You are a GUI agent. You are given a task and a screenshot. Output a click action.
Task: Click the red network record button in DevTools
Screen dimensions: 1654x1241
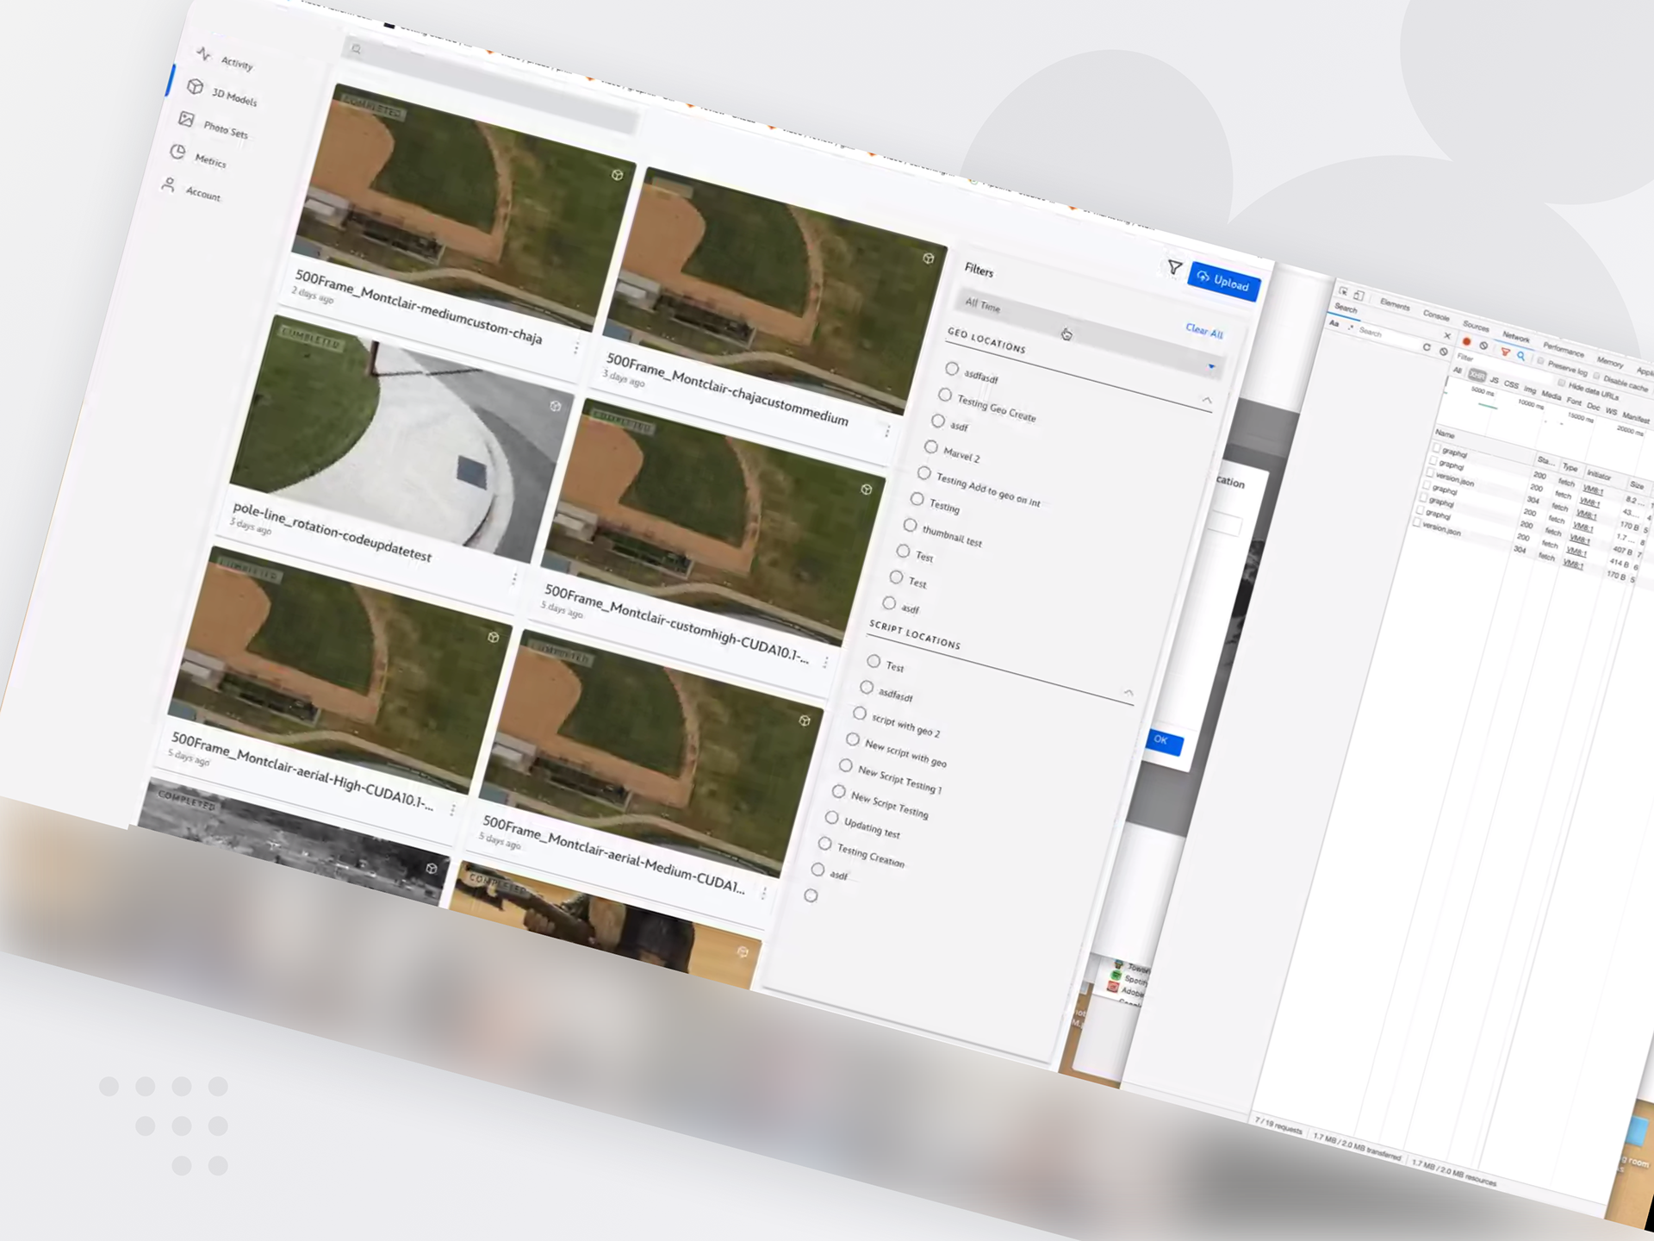tap(1467, 342)
